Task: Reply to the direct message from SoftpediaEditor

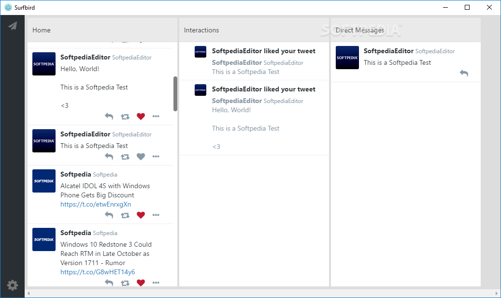Action: [x=464, y=74]
